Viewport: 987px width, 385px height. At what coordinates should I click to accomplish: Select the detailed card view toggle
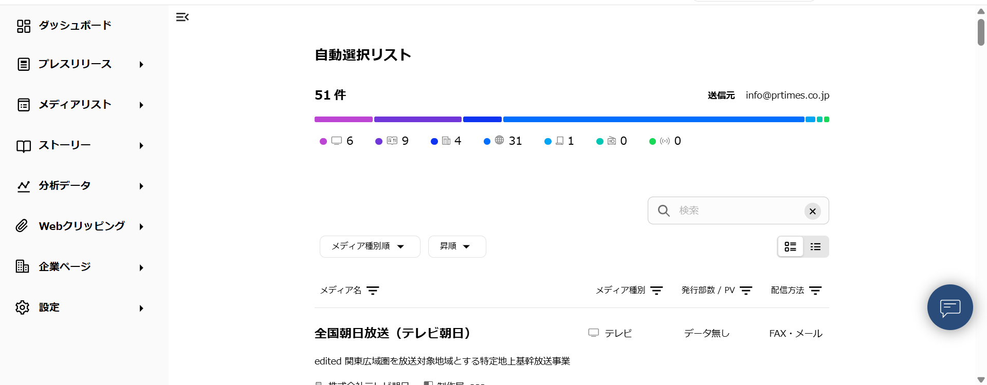point(791,246)
